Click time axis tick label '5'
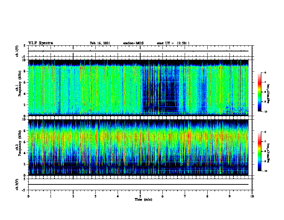The image size is (284, 220). pyautogui.click(x=140, y=196)
